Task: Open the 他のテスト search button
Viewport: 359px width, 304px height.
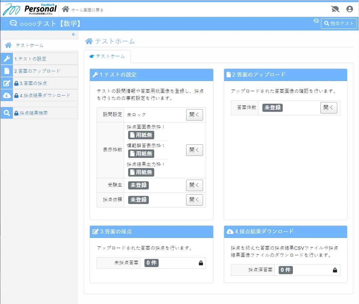Action: point(339,23)
